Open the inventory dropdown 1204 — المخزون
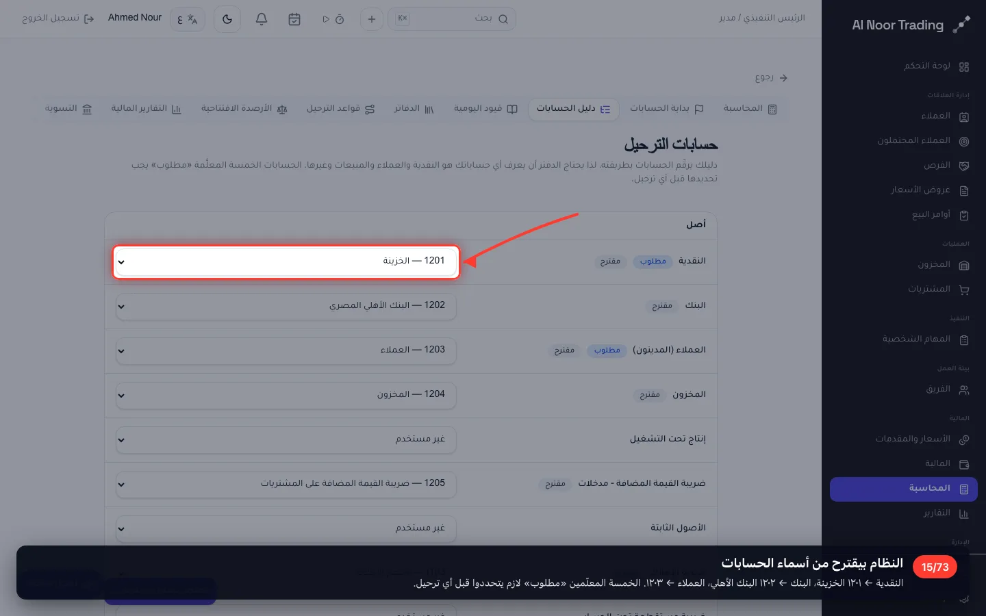This screenshot has height=616, width=986. coord(286,395)
